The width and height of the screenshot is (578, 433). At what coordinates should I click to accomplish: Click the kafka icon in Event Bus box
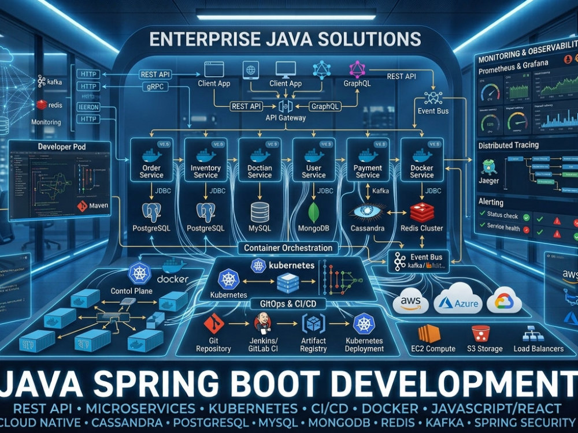399,262
